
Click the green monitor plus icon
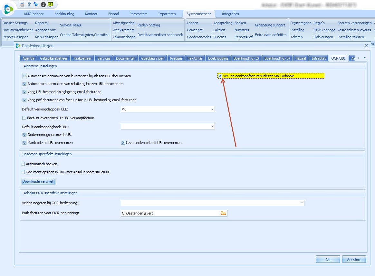click(50, 5)
